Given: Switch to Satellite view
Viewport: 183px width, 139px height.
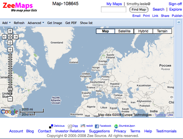Looking at the screenshot, I should (124, 31).
